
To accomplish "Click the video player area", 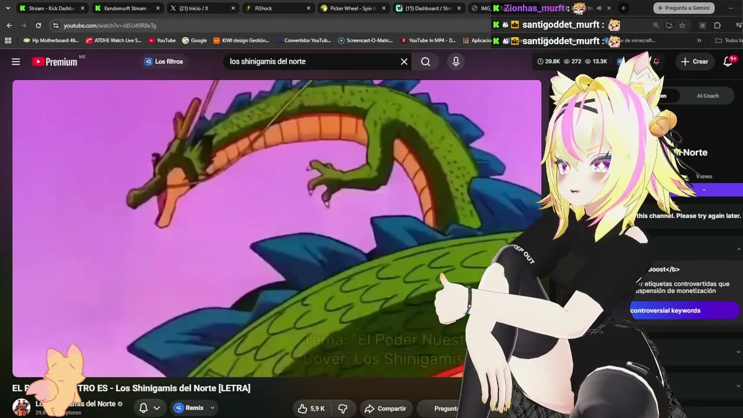I will point(277,228).
